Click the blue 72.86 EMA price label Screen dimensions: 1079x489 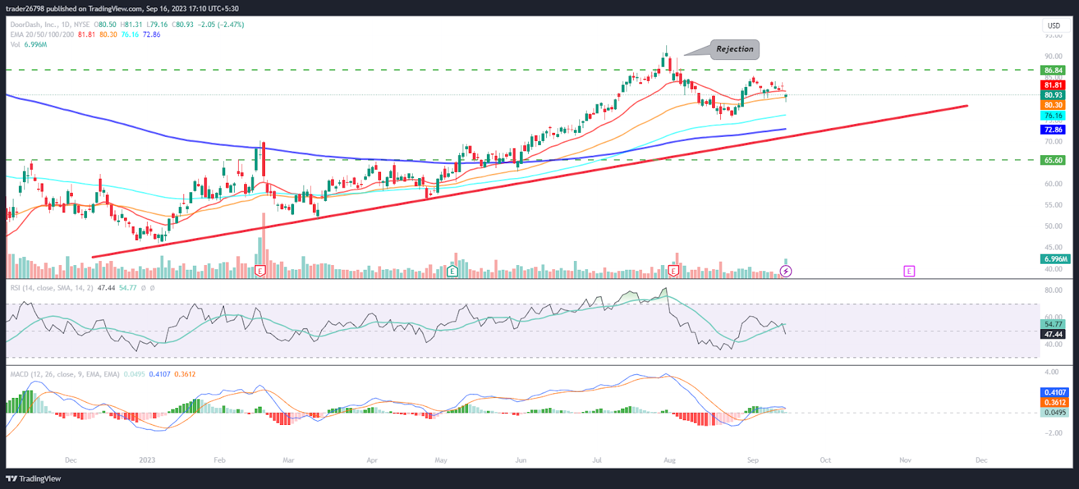tap(1053, 130)
